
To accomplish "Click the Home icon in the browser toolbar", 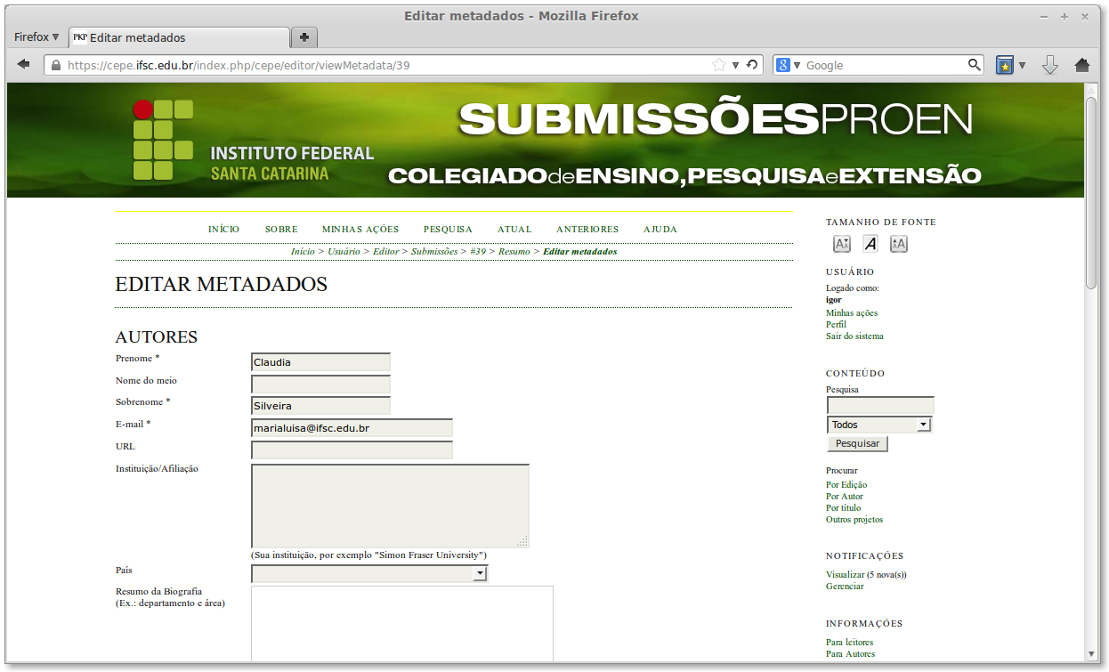I will point(1081,64).
